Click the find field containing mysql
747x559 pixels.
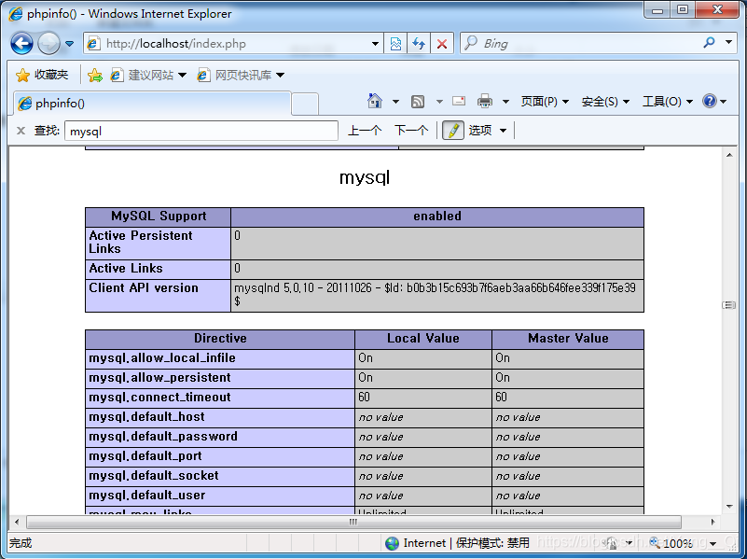coord(201,131)
